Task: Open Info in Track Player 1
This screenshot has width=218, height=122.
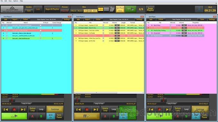Action: tap(6, 19)
